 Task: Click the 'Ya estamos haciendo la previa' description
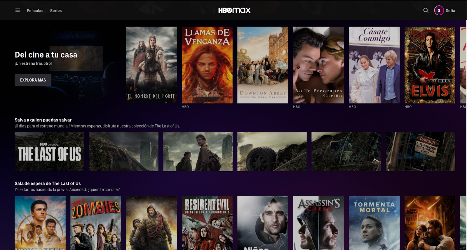pos(67,189)
